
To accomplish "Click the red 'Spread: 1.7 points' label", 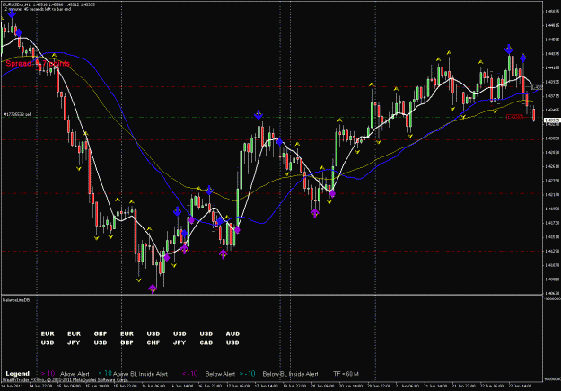I will pyautogui.click(x=39, y=64).
